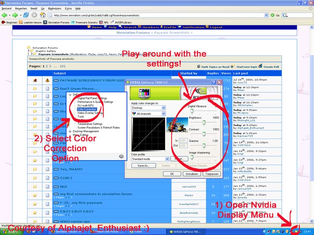The width and height of the screenshot is (314, 235).
Task: Open the Beeld menu
Action: click(x=34, y=8)
